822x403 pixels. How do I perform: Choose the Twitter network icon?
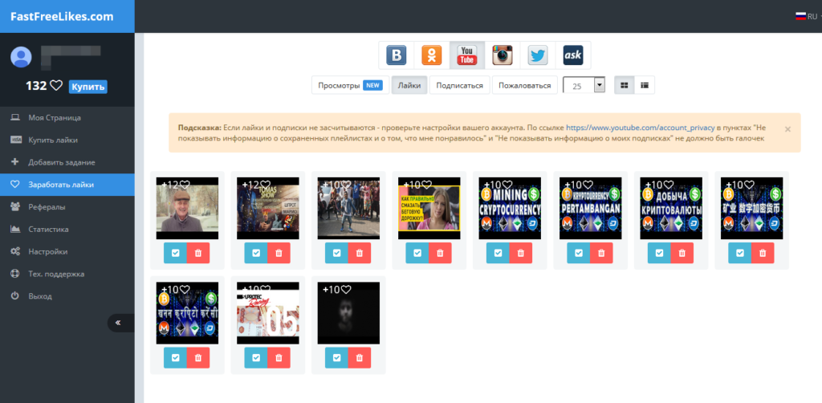[x=538, y=55]
